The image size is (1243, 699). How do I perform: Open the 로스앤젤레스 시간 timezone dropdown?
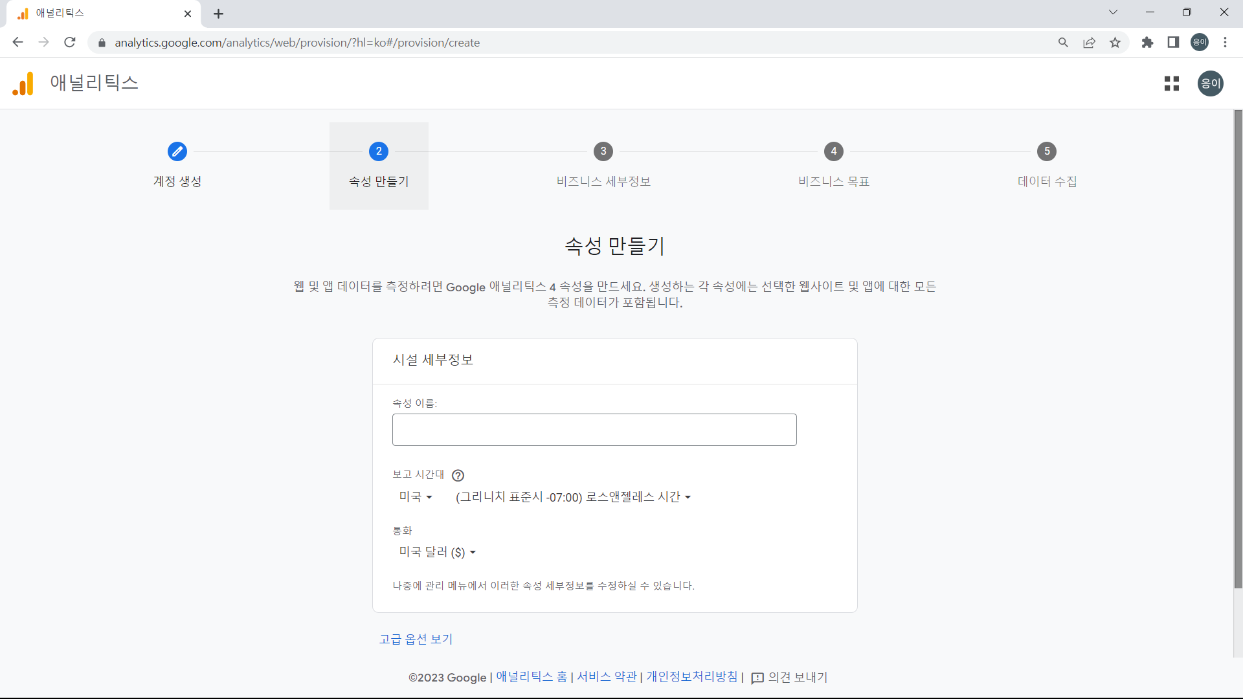click(572, 496)
